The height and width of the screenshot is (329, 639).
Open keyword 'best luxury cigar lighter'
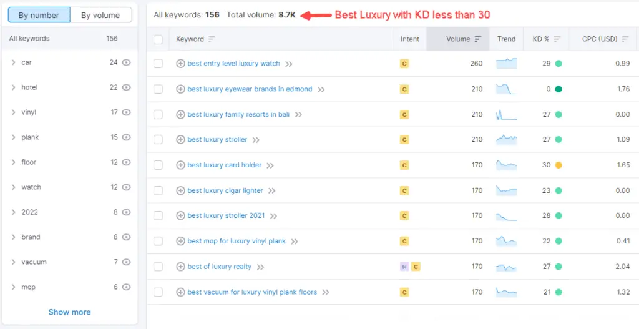225,190
